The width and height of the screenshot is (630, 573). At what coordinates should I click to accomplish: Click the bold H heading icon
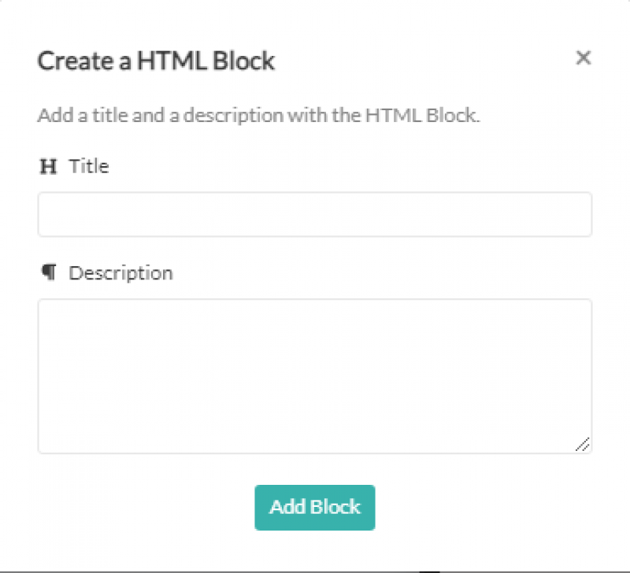[x=48, y=167]
